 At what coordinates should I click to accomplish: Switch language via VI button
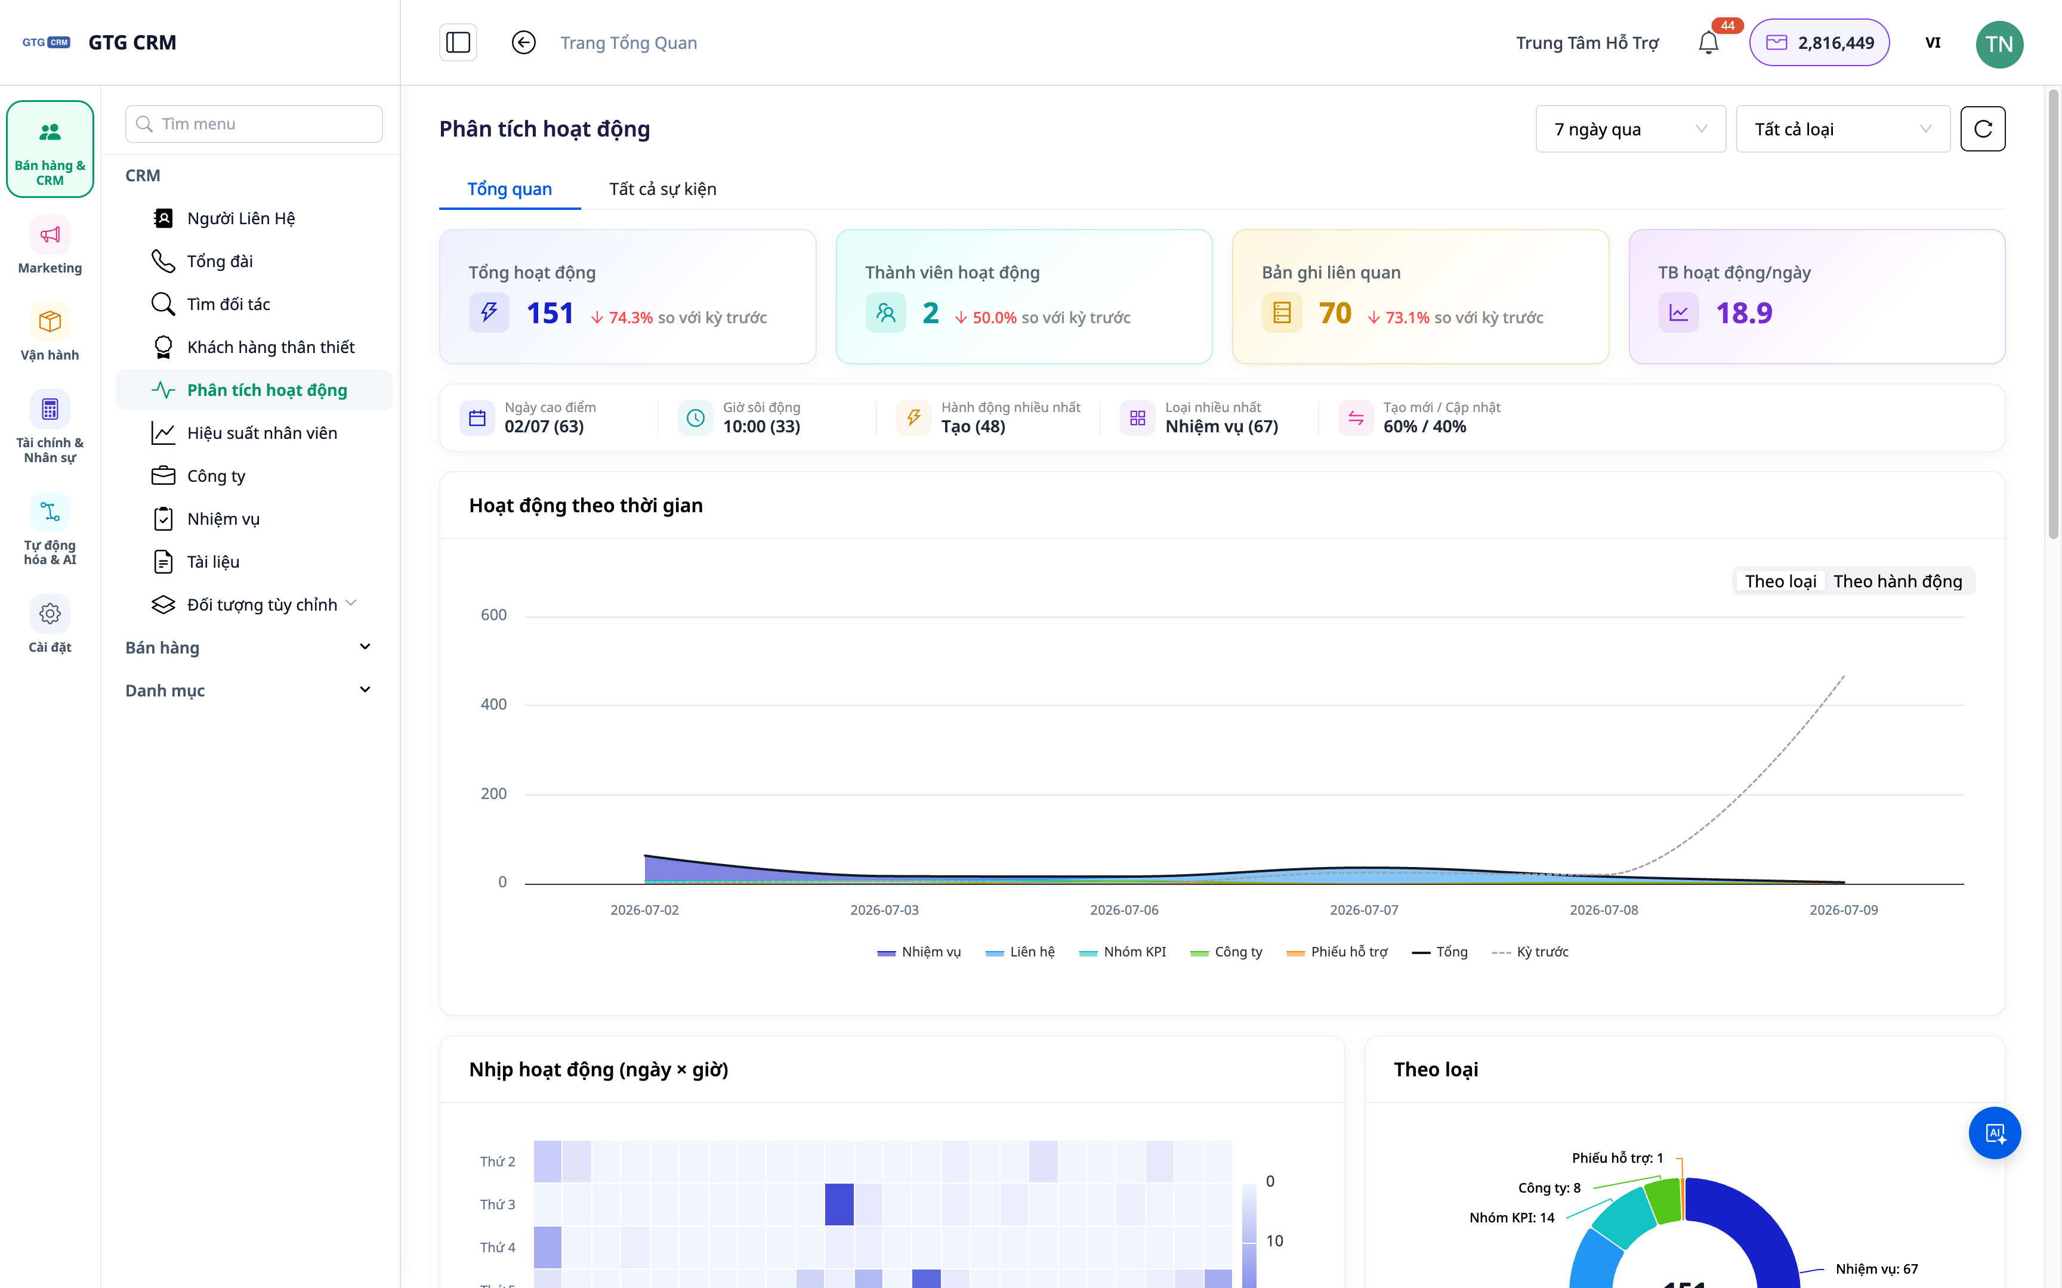(x=1933, y=42)
